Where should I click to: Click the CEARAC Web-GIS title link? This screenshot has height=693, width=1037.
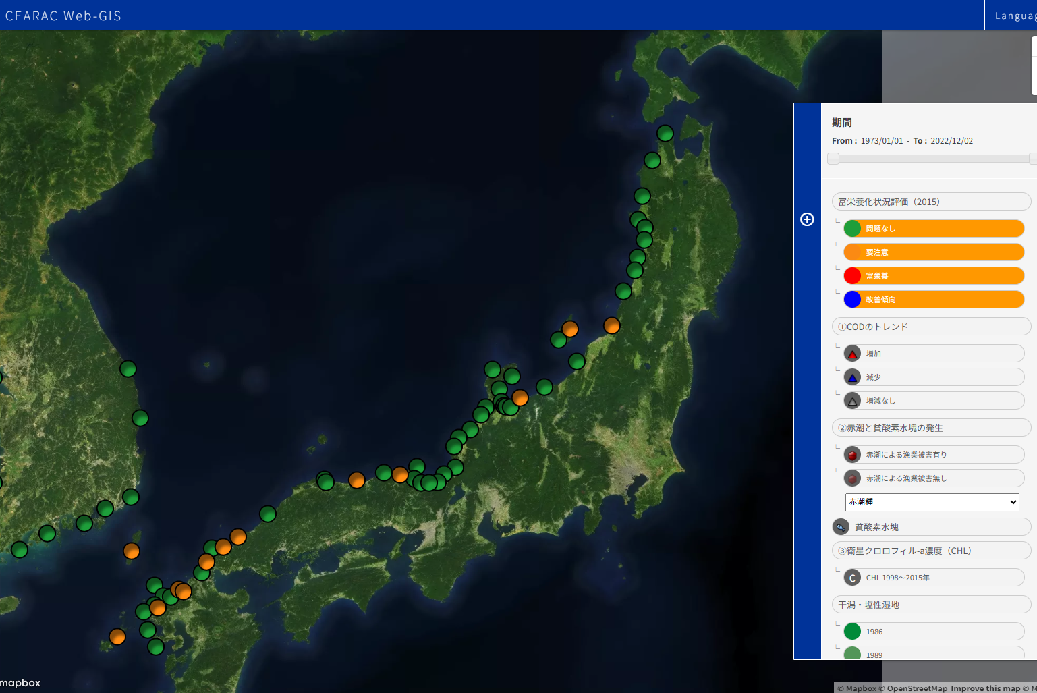pos(63,16)
